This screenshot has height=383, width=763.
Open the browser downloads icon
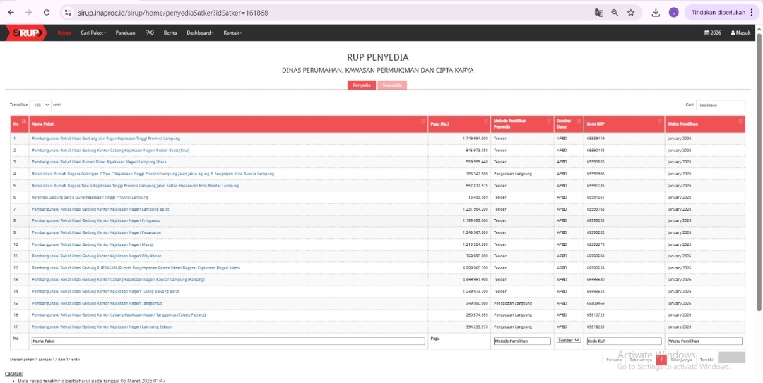tap(656, 13)
